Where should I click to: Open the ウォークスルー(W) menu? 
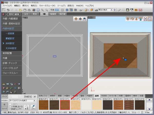47,5
